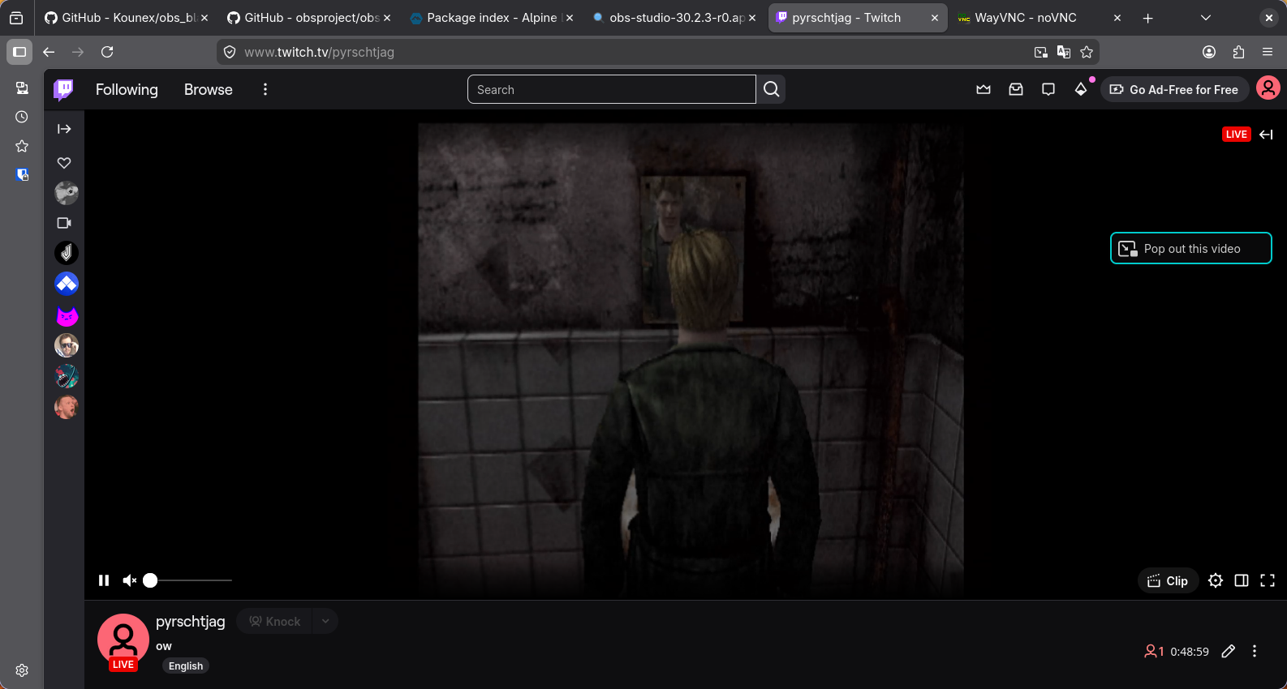1287x689 pixels.
Task: Open list all tabs dropdown
Action: [1206, 18]
